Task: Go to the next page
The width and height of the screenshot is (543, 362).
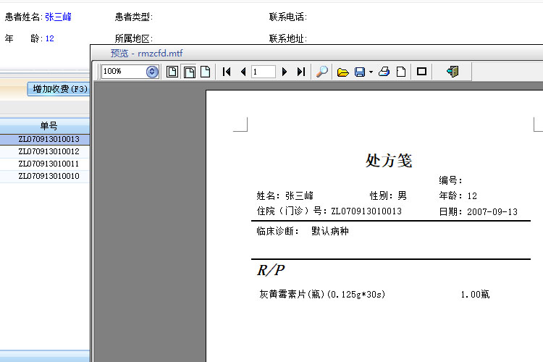Action: 285,72
